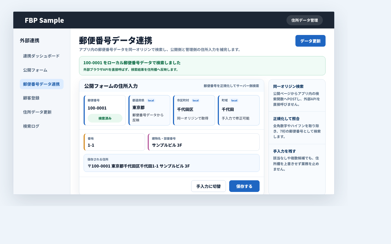Click the 住所データ管理 pill in header
Image resolution: width=391 pixels, height=244 pixels.
[x=304, y=20]
